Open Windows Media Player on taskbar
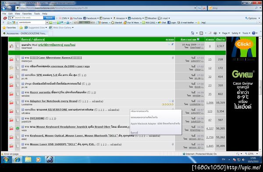 pos(38,160)
